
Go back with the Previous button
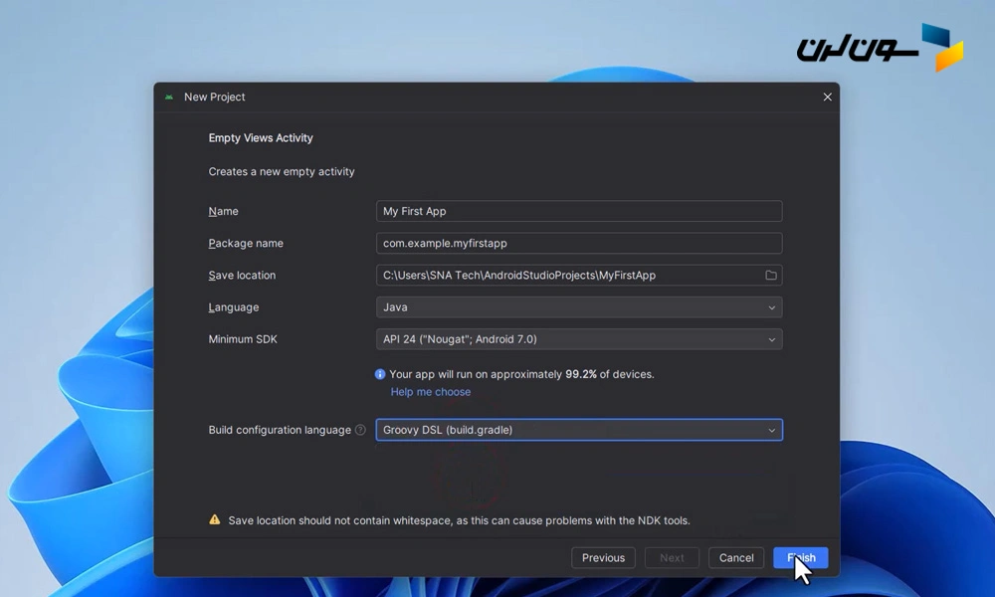(603, 558)
